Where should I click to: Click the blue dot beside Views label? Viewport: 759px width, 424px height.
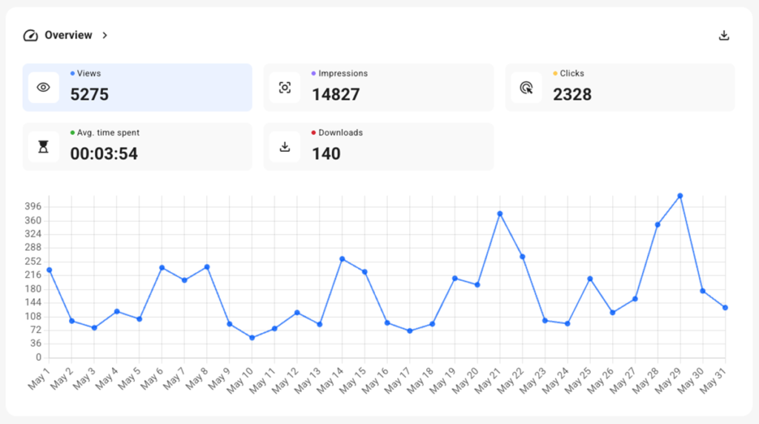73,73
